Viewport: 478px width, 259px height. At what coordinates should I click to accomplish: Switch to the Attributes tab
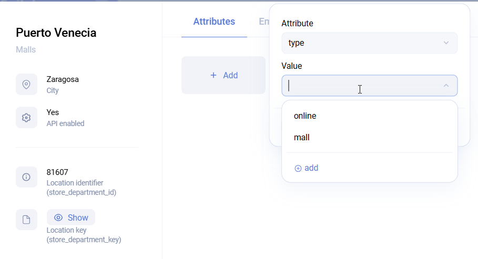[214, 22]
